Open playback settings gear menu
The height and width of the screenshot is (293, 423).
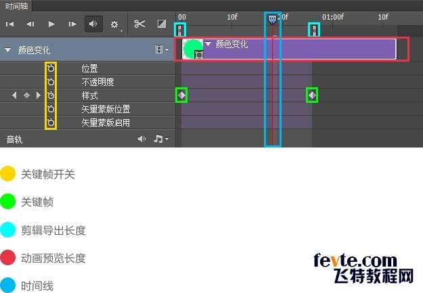coord(114,24)
